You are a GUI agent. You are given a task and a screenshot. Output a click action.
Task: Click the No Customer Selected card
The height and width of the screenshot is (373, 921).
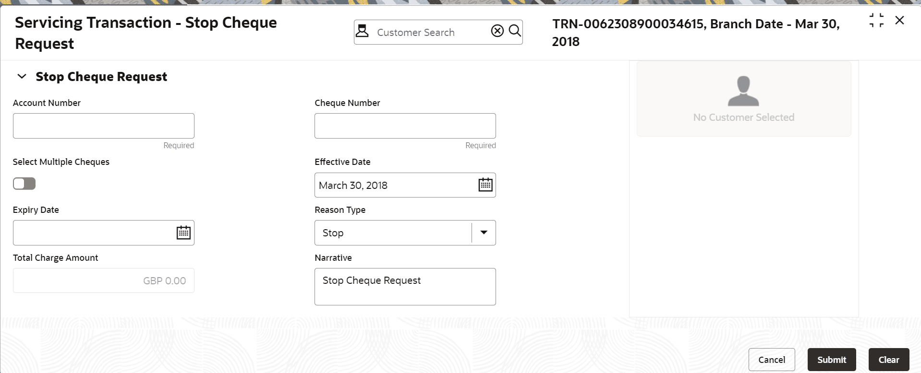click(x=744, y=99)
